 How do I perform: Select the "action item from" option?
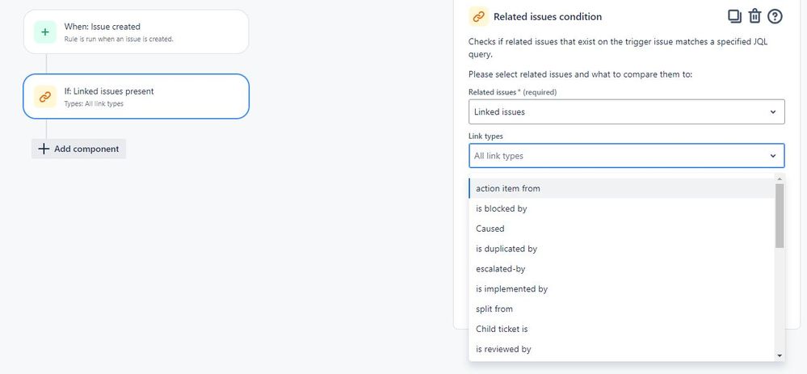[622, 188]
